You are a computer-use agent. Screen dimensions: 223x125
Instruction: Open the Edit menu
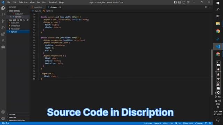14,2
